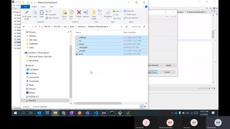Open taskbar search magnifier
This screenshot has width=230, height=129.
click(x=23, y=113)
